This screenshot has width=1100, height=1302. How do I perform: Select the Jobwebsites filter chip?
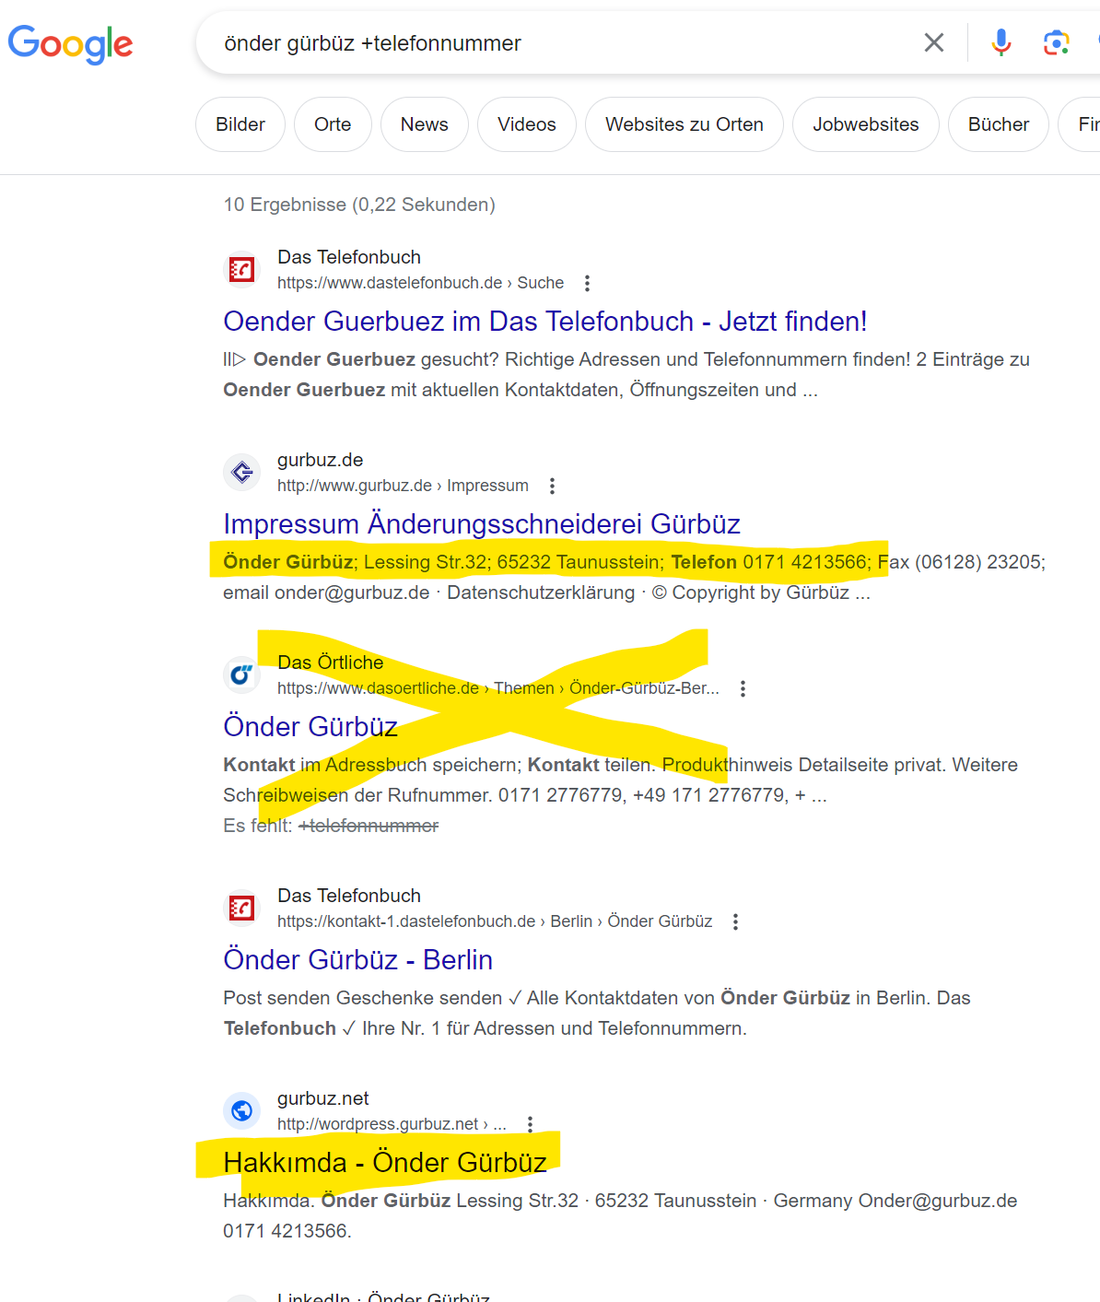[x=866, y=124]
